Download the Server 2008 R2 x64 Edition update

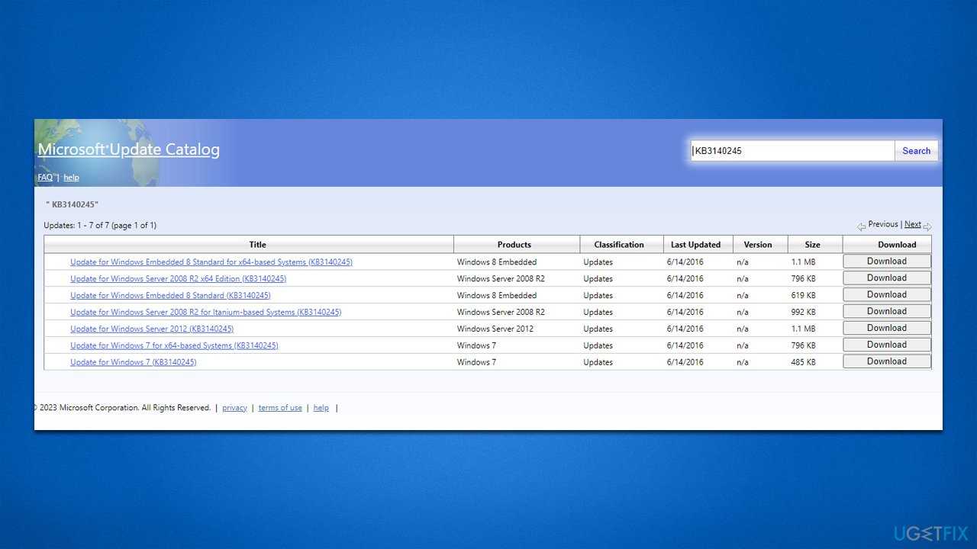[887, 278]
